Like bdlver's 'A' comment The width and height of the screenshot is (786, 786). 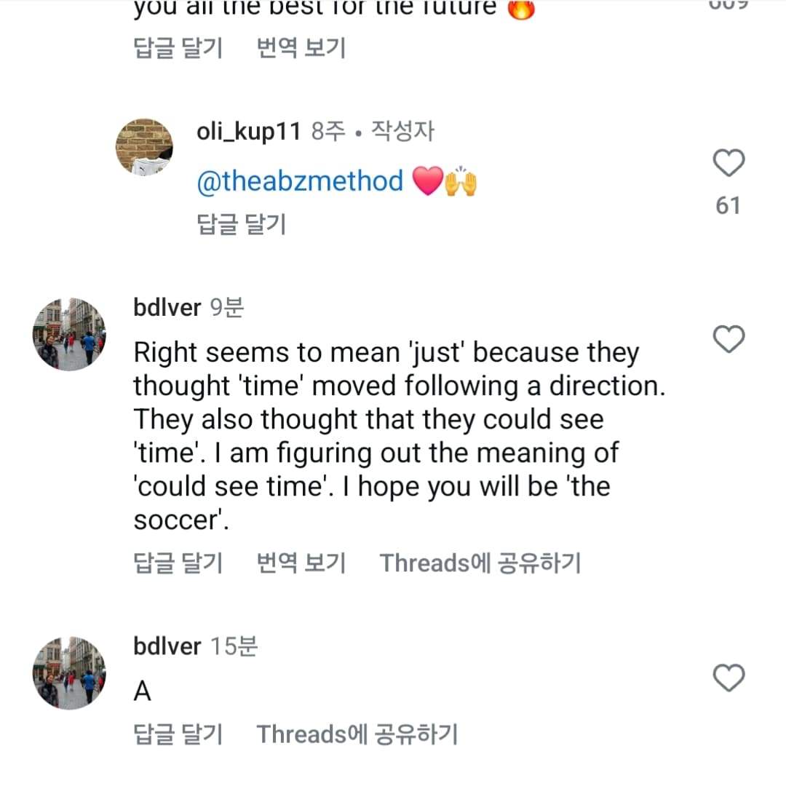728,679
